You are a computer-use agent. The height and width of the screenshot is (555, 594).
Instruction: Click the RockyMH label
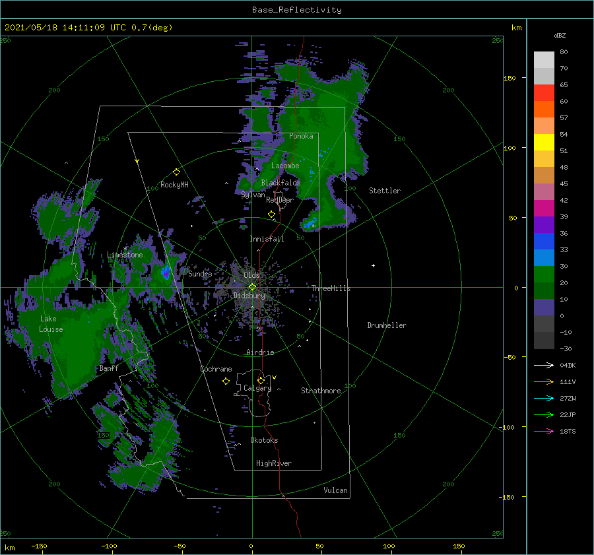(x=174, y=185)
